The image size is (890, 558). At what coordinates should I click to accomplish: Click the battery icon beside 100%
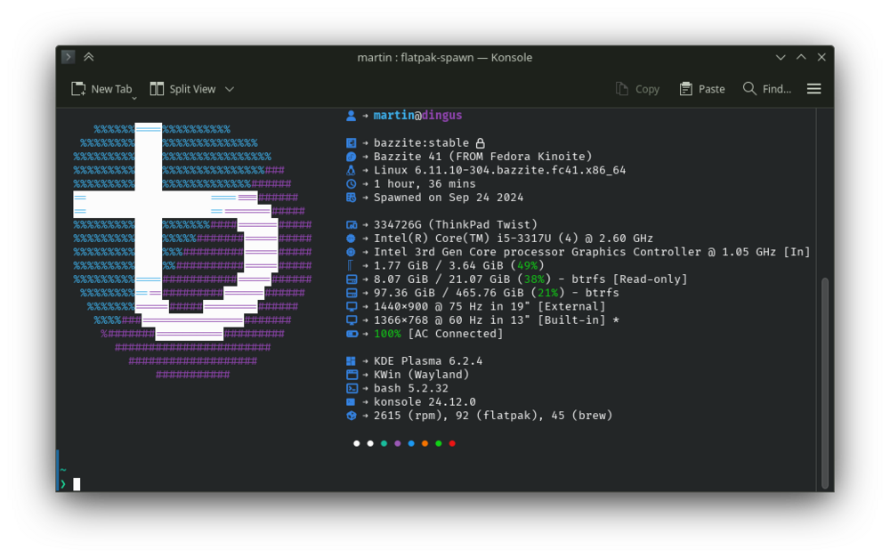352,334
